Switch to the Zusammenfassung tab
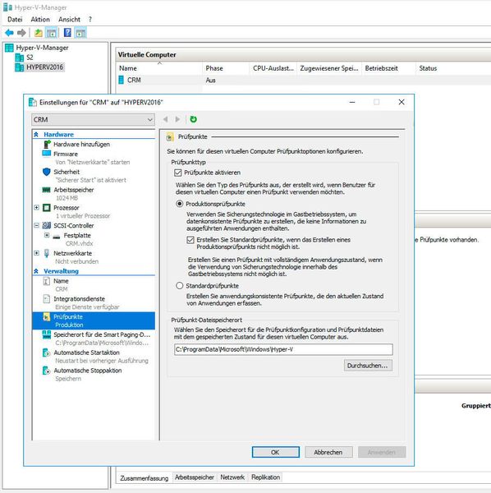Image resolution: width=491 pixels, height=493 pixels. [145, 478]
